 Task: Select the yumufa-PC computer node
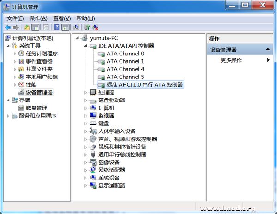pyautogui.click(x=104, y=38)
